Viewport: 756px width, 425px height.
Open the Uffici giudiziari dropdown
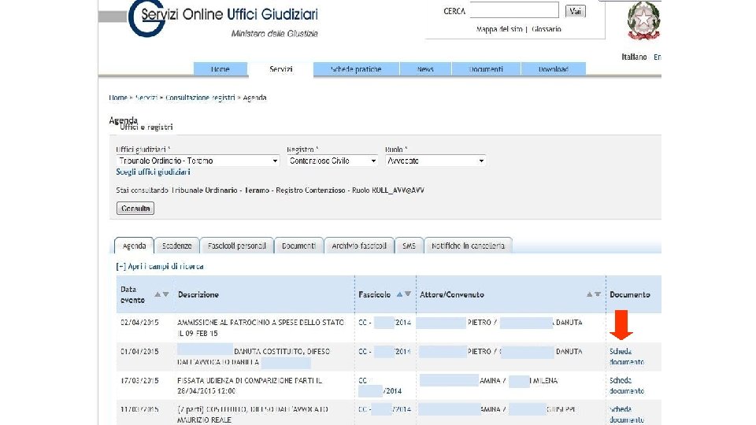pos(198,161)
